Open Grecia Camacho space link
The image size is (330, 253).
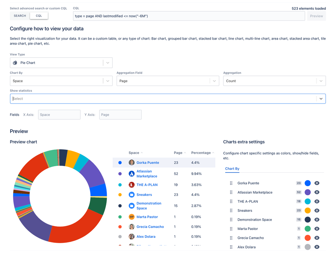point(150,227)
